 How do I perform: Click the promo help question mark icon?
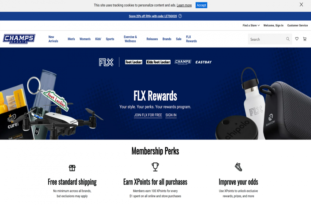pos(180,16)
